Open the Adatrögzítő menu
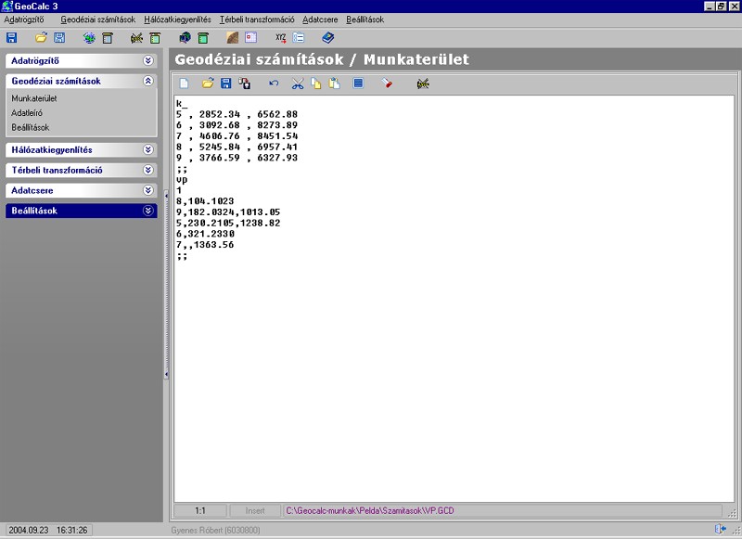Image resolution: width=742 pixels, height=539 pixels. 24,19
